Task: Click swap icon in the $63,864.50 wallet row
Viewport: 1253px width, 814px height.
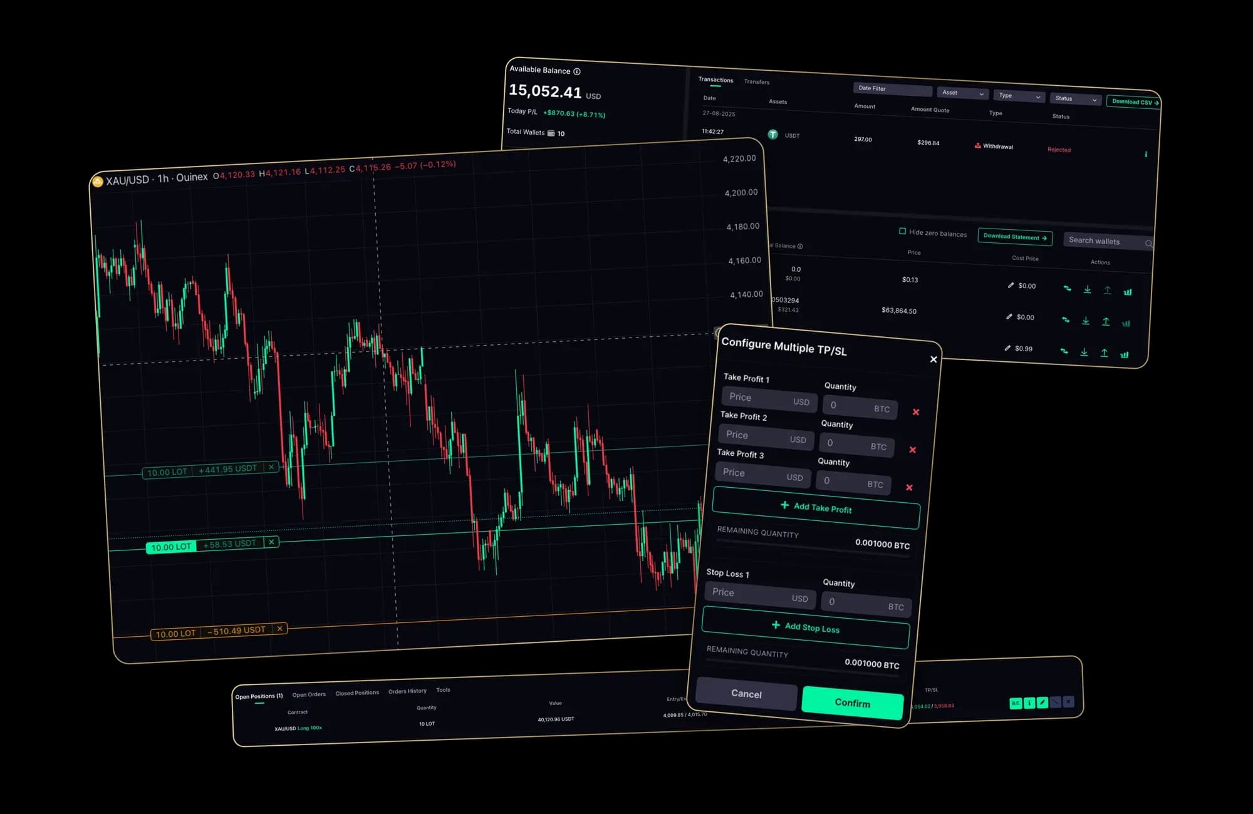Action: (x=1066, y=320)
